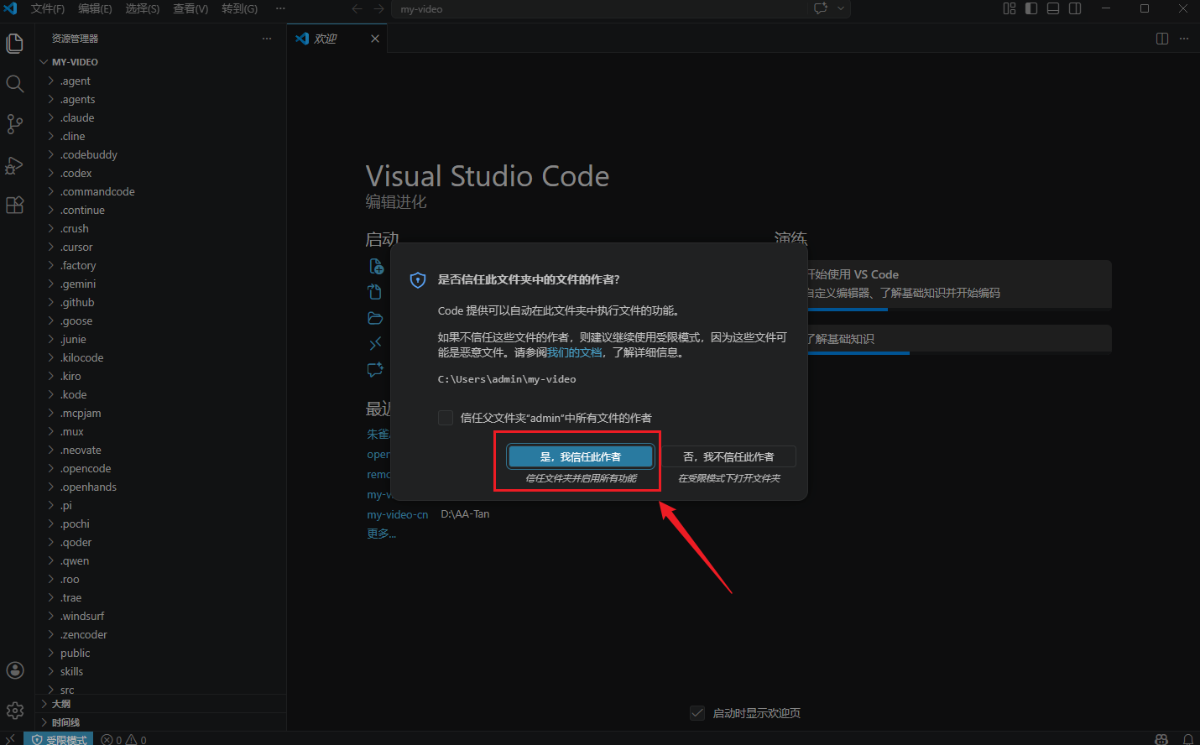Uncheck show welcome page on startup
This screenshot has height=745, width=1200.
(x=697, y=713)
